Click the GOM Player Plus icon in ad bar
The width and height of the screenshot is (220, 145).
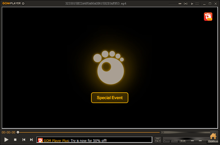pyautogui.click(x=40, y=140)
